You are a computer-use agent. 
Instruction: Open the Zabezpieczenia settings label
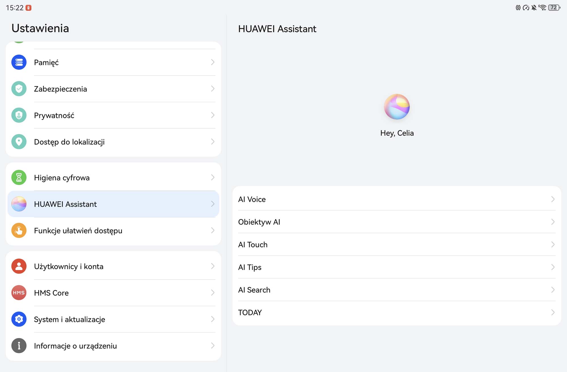pos(60,89)
